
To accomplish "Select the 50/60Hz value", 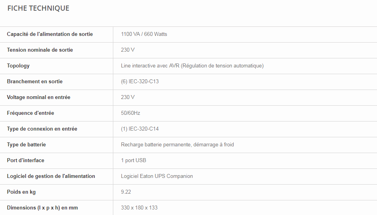I will tap(131, 113).
